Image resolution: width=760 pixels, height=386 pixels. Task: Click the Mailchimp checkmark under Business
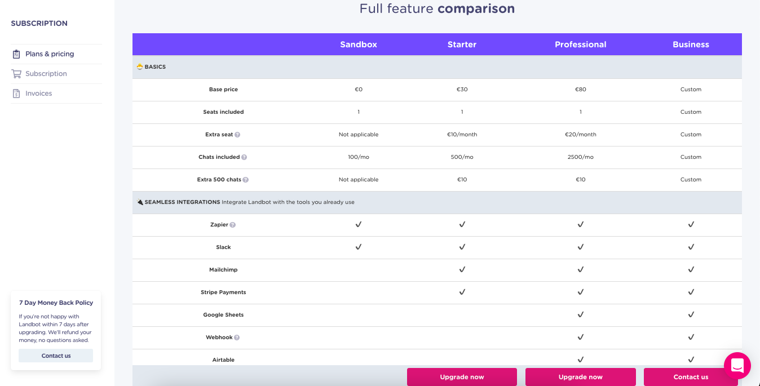(x=691, y=269)
